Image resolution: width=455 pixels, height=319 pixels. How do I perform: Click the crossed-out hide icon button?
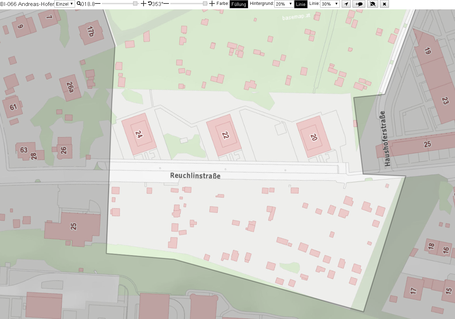tap(373, 4)
